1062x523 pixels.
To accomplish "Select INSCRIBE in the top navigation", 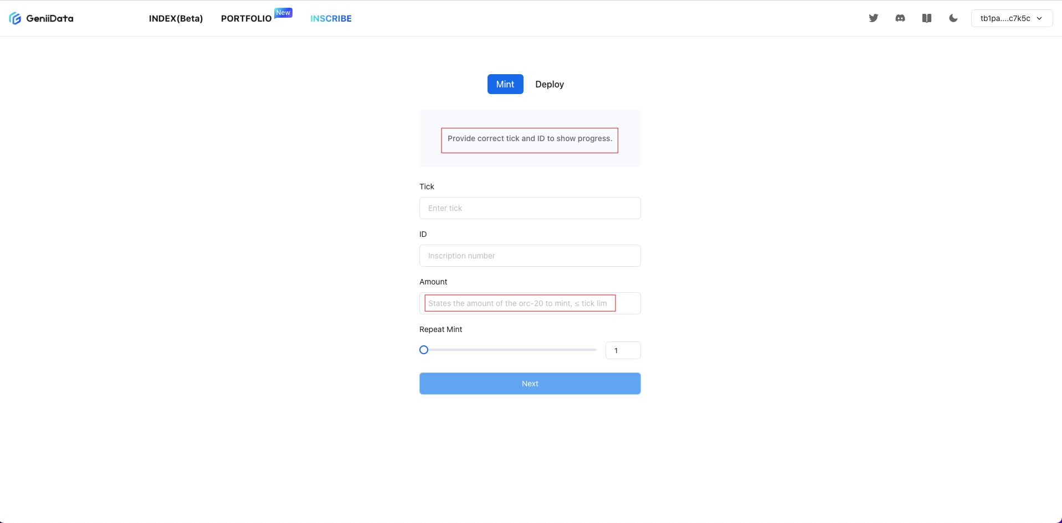I will pyautogui.click(x=331, y=19).
